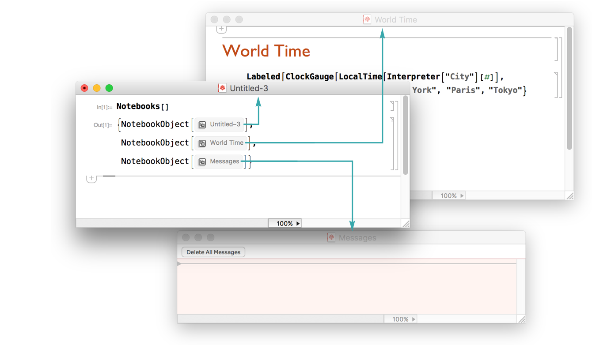Click the plus cell insertion icon in Untitled-3
592x345 pixels.
pos(91,178)
